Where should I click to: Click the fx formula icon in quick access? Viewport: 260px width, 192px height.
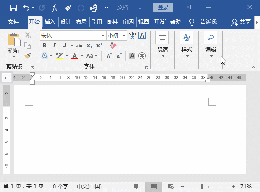[x=55, y=8]
